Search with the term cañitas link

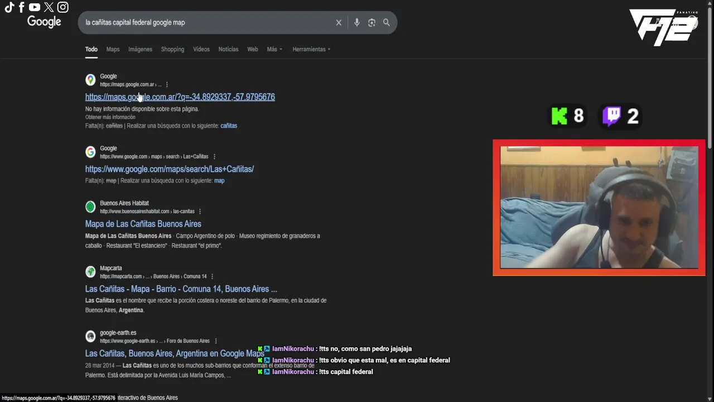coord(229,126)
